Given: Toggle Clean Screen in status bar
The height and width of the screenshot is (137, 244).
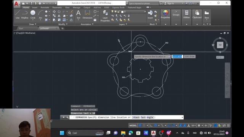Looking at the screenshot, I should (224, 125).
